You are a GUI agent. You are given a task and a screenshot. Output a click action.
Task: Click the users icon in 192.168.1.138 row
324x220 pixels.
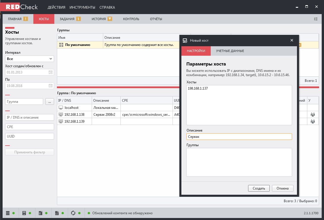pos(313,115)
